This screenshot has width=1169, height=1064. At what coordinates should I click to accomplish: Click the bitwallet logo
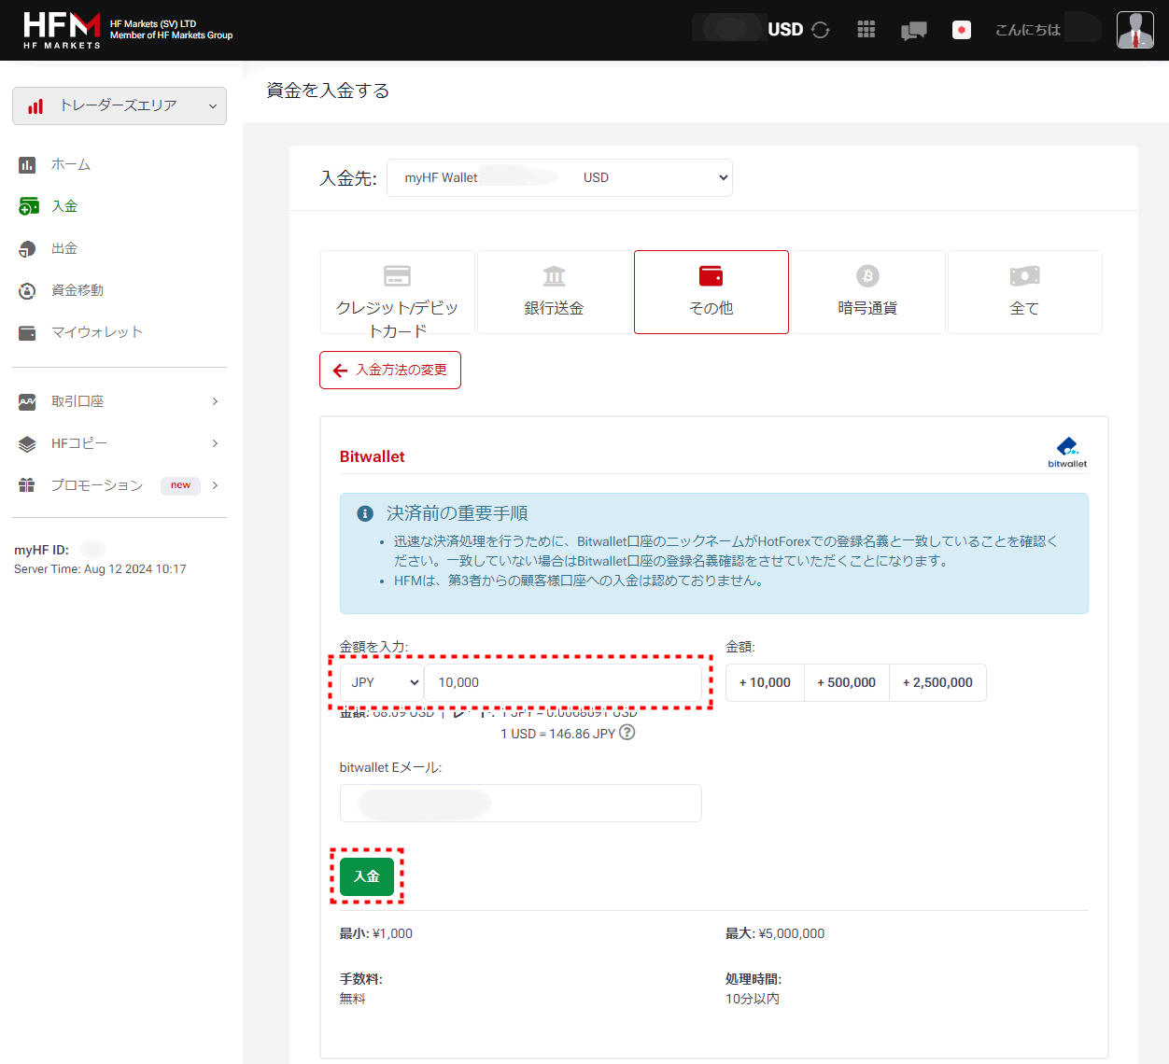click(x=1067, y=452)
